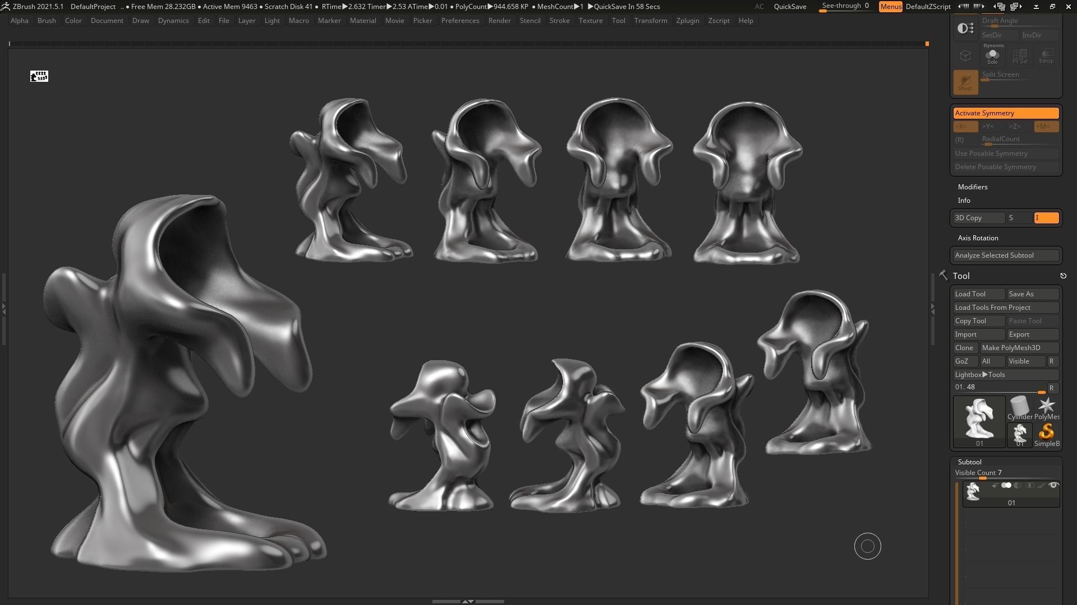Click Analyze Selected Subtool button
Image resolution: width=1077 pixels, height=605 pixels.
pyautogui.click(x=1005, y=255)
